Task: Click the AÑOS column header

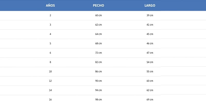Action: tap(50, 5)
